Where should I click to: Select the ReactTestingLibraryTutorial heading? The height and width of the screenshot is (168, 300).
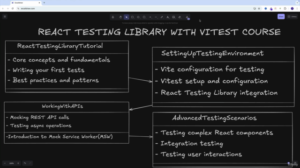(x=60, y=46)
